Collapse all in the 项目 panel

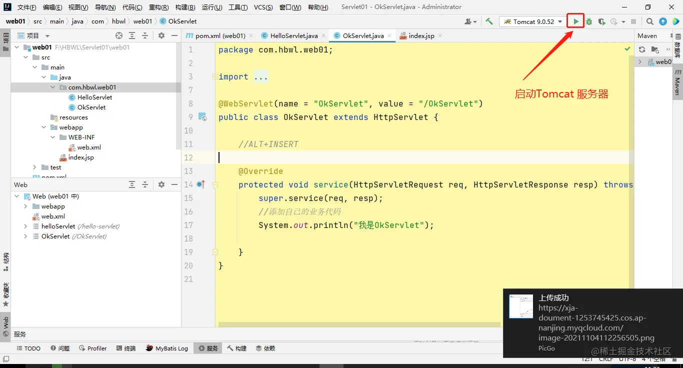[x=145, y=35]
